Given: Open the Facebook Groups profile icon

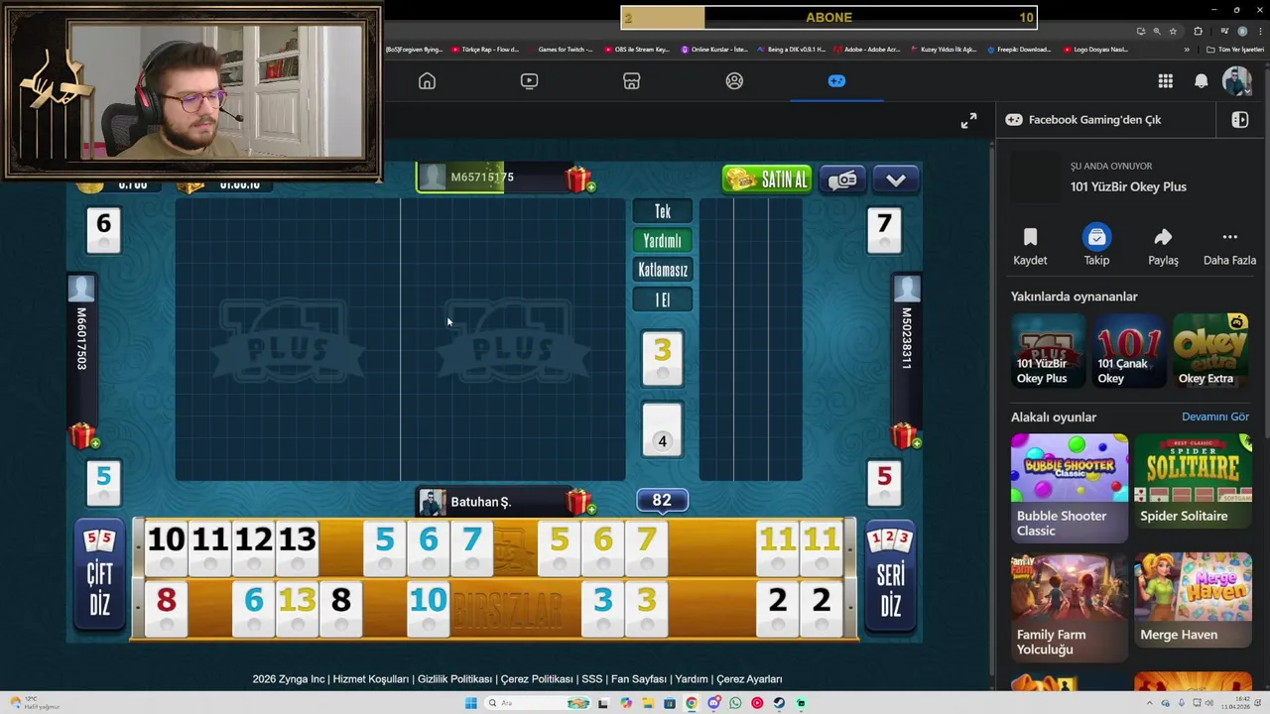Looking at the screenshot, I should pos(734,81).
